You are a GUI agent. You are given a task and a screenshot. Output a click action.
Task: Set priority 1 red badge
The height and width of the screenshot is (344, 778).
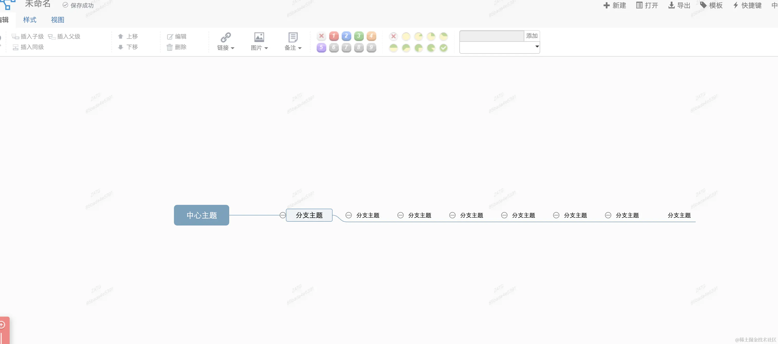click(334, 36)
